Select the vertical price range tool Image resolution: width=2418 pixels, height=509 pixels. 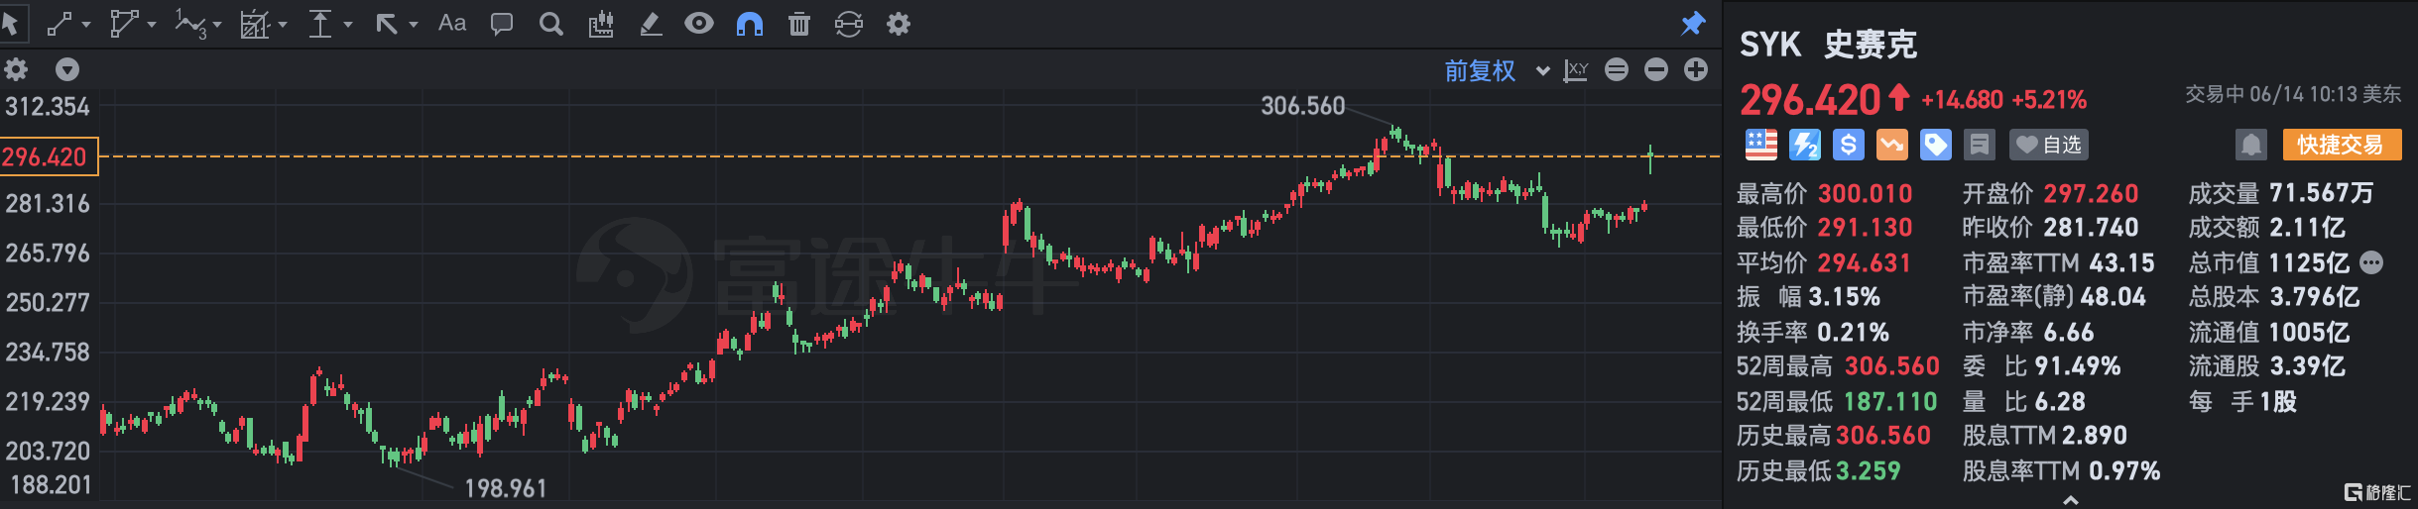point(319,24)
